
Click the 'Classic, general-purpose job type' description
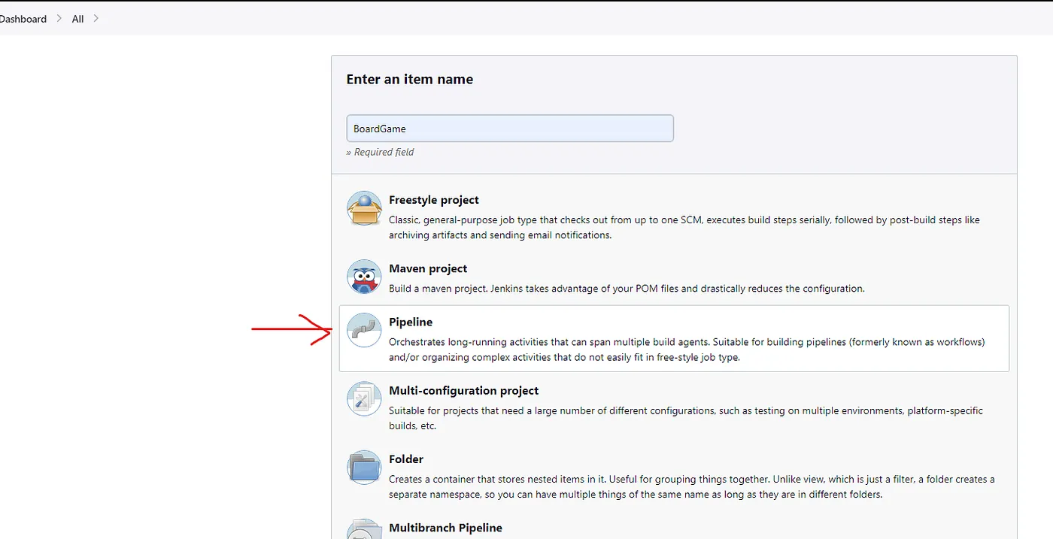tap(684, 227)
